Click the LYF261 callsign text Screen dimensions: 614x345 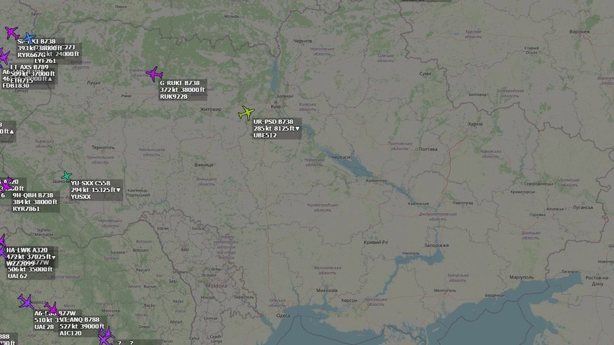pyautogui.click(x=46, y=61)
